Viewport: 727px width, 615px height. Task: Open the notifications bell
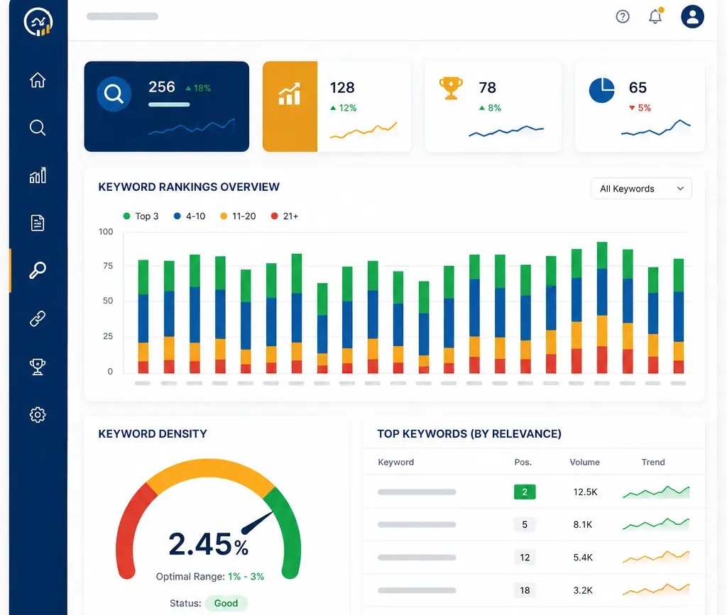click(655, 16)
